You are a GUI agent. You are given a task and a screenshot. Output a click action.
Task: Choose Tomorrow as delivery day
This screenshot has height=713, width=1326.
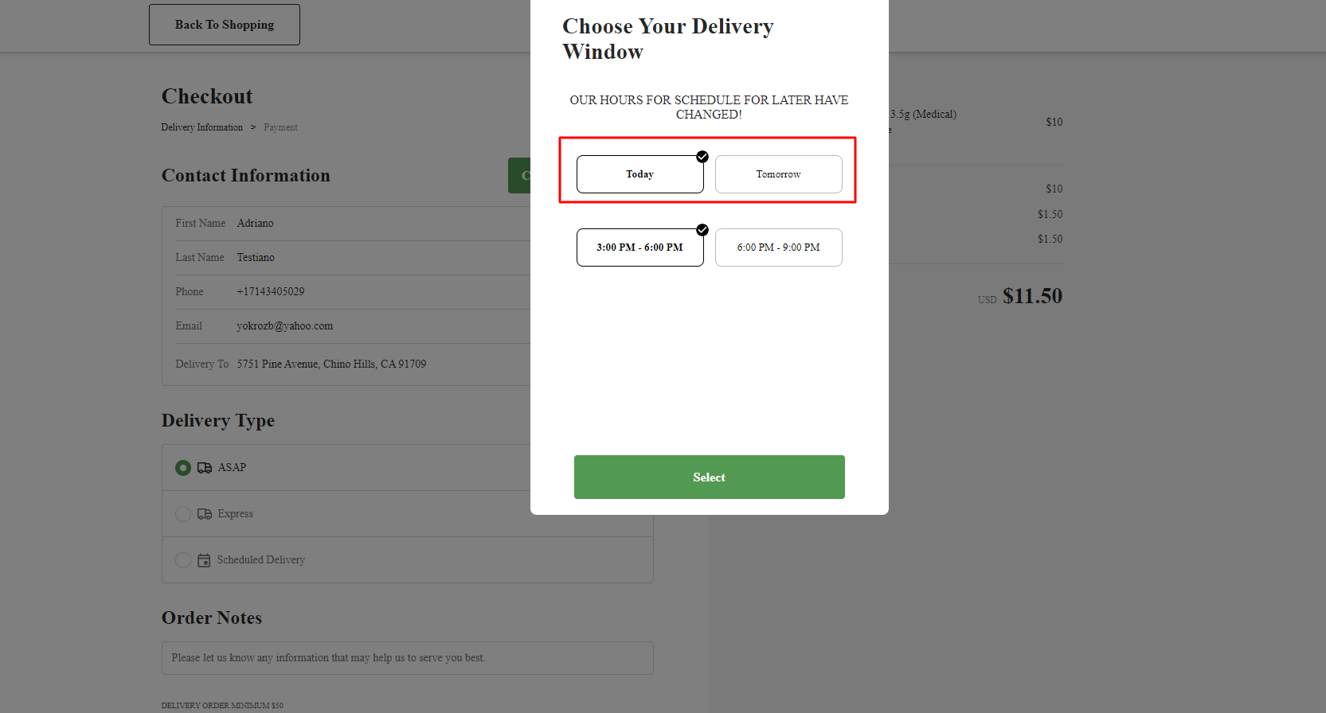[779, 174]
